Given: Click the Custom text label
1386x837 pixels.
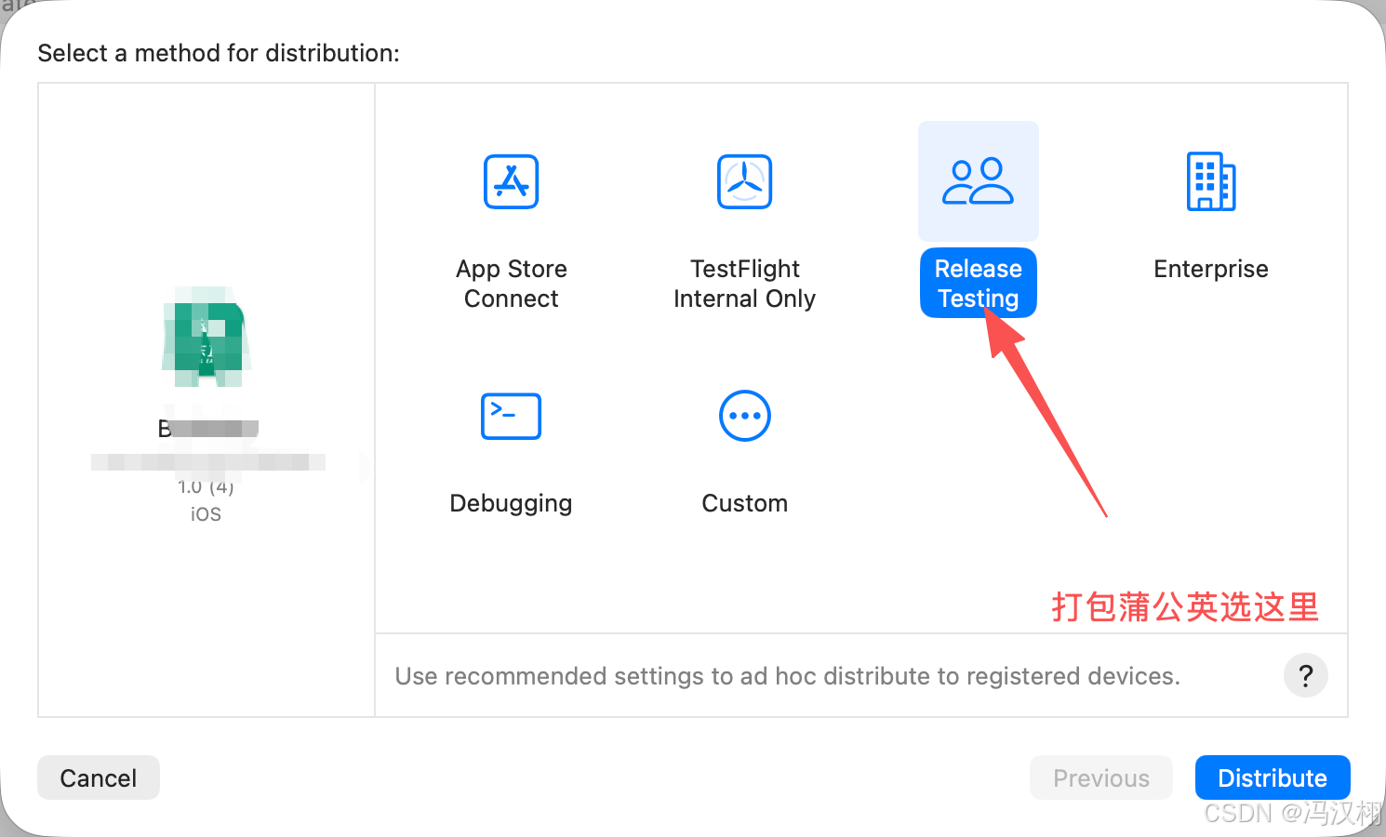Looking at the screenshot, I should (744, 503).
